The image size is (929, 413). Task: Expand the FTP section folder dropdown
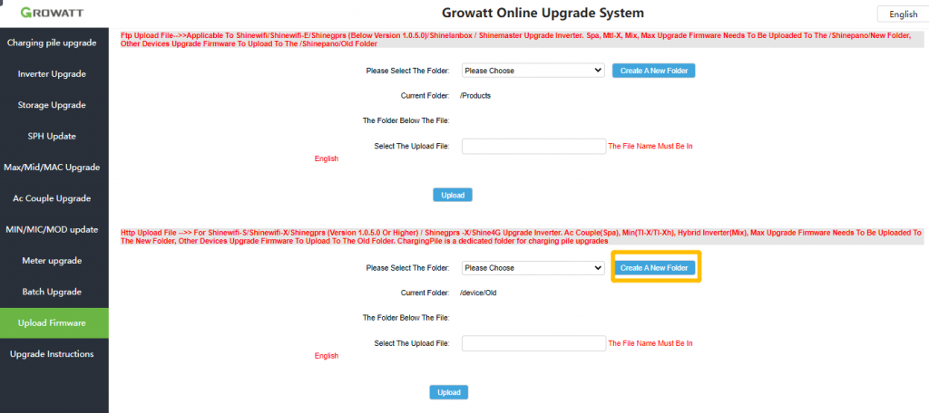533,71
